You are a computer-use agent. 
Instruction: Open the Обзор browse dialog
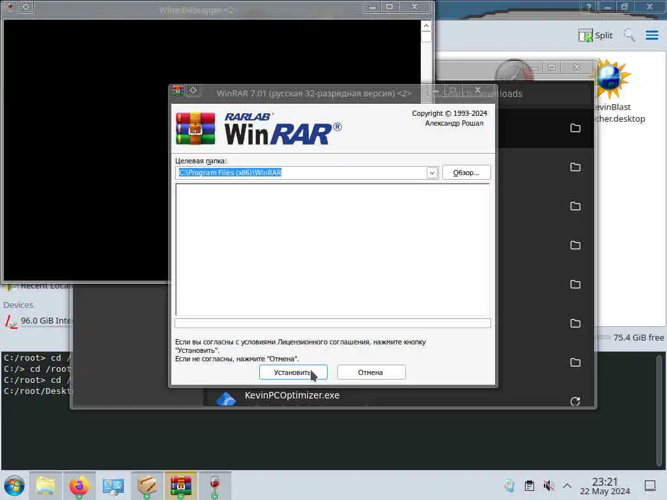tap(466, 173)
